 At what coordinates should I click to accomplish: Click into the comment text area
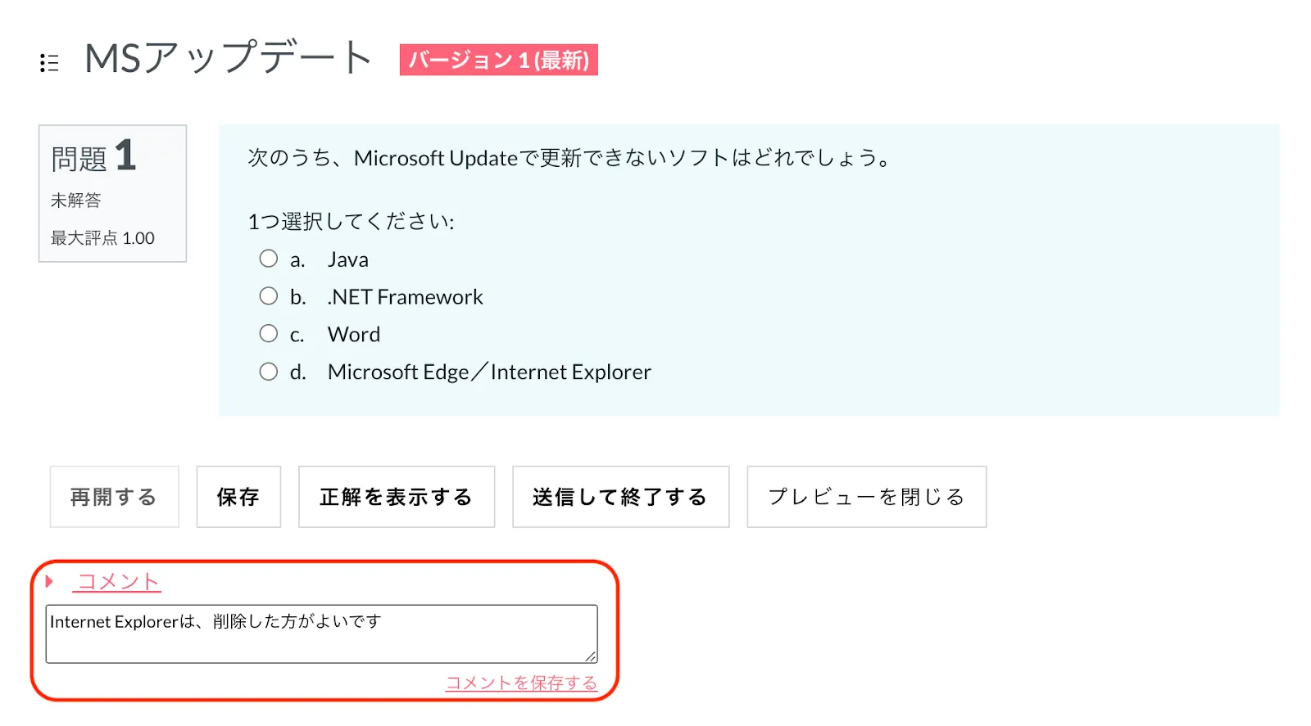point(321,634)
